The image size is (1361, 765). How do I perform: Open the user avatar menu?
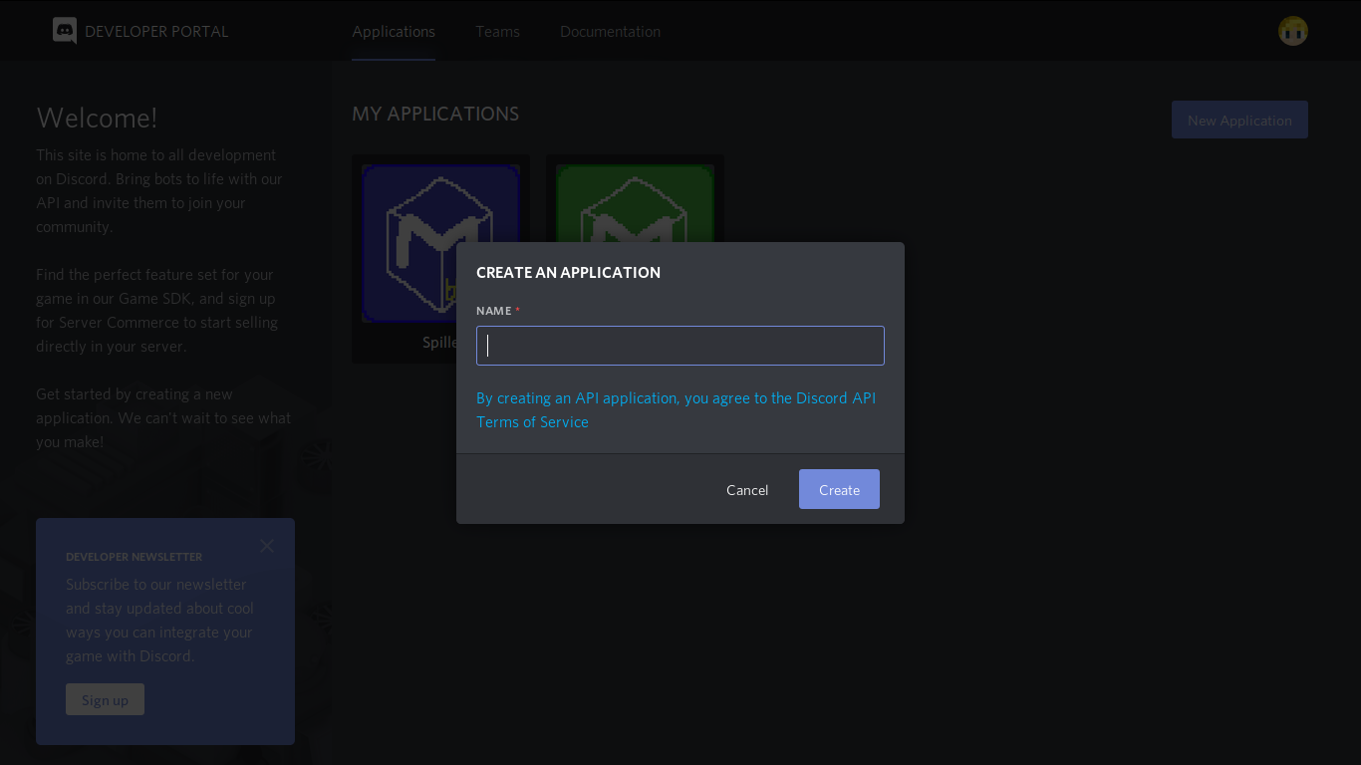tap(1293, 31)
